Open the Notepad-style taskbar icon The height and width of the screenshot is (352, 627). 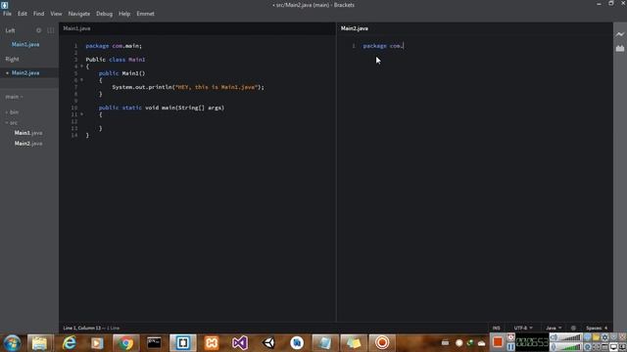324,343
